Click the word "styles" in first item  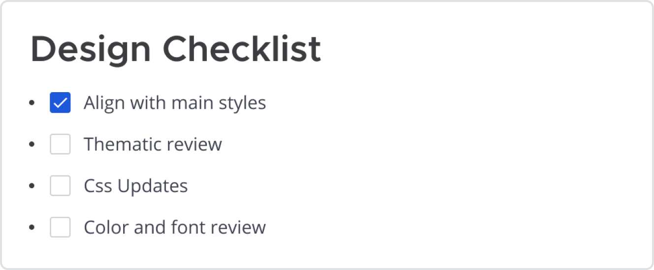point(244,103)
